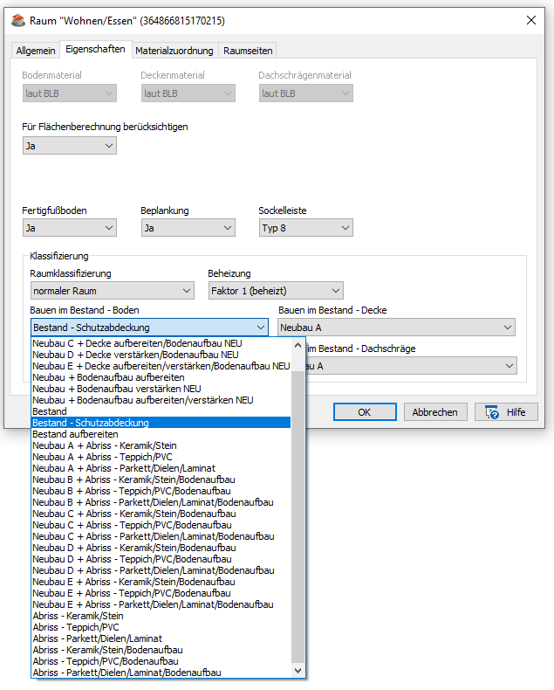Open the Raumklassifizierung dropdown
Viewport: 554px width, 690px height.
[x=112, y=291]
